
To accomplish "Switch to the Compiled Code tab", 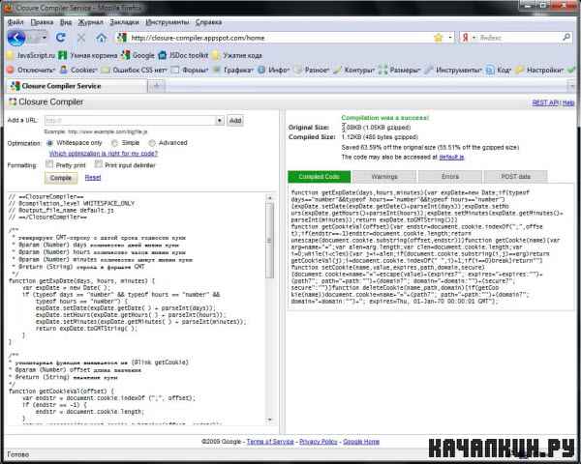I will (x=319, y=177).
